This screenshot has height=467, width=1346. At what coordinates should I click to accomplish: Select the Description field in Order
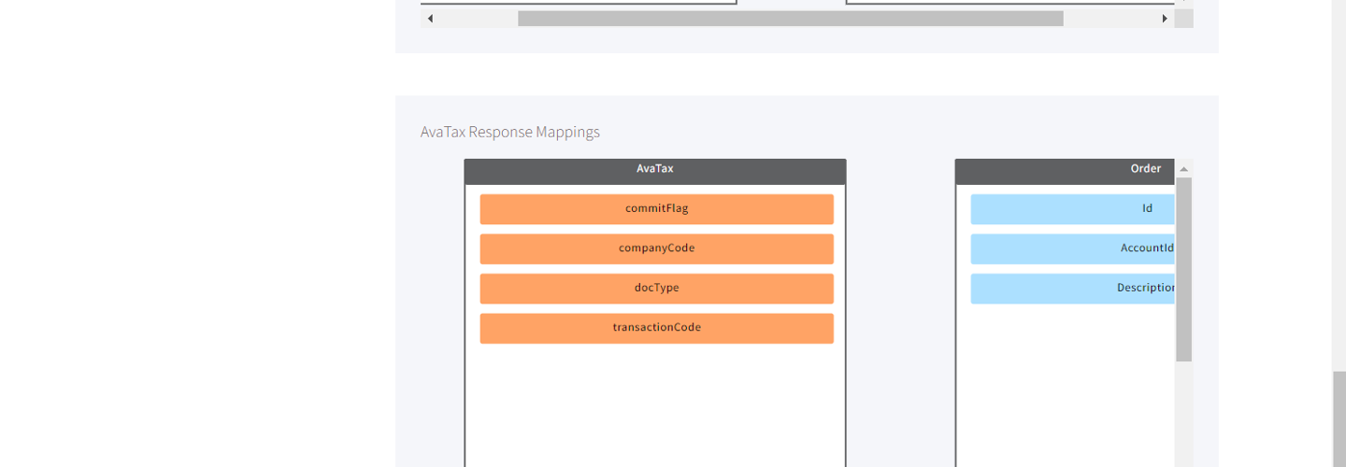pos(1073,288)
